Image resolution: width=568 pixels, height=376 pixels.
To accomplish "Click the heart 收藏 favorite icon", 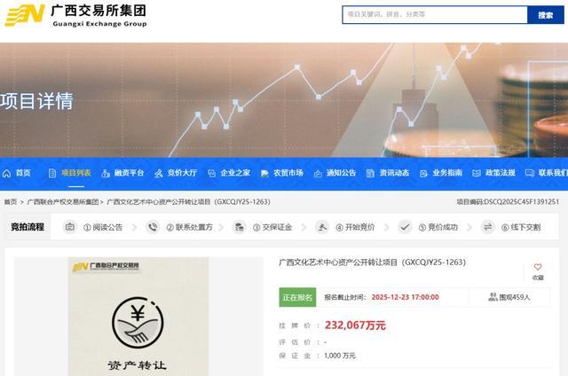I will coord(538,267).
